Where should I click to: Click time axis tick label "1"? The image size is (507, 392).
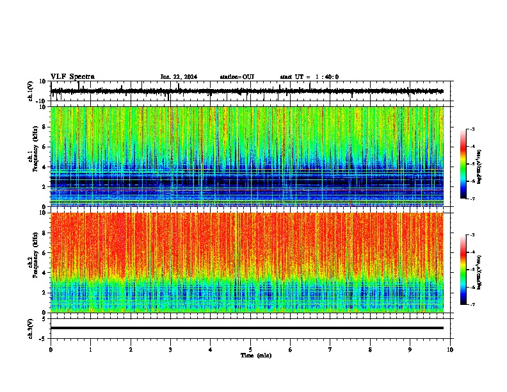click(90, 350)
